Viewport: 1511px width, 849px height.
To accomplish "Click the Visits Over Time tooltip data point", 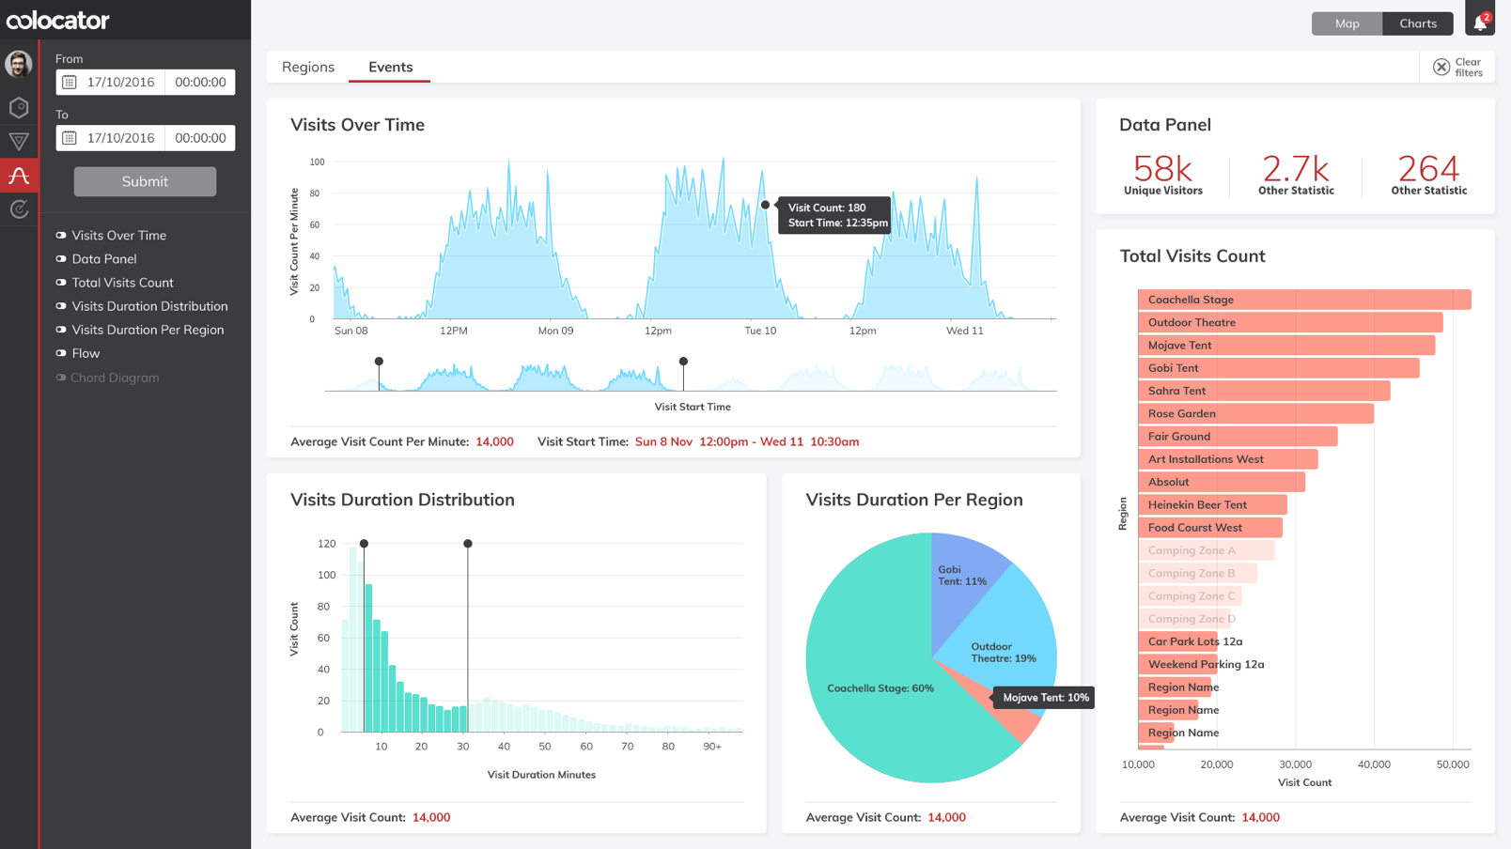I will (x=765, y=205).
